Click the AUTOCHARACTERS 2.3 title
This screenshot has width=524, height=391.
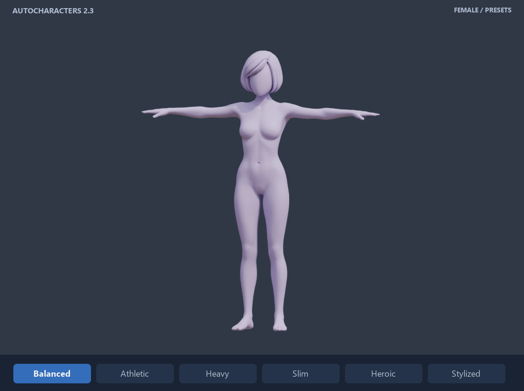click(53, 10)
